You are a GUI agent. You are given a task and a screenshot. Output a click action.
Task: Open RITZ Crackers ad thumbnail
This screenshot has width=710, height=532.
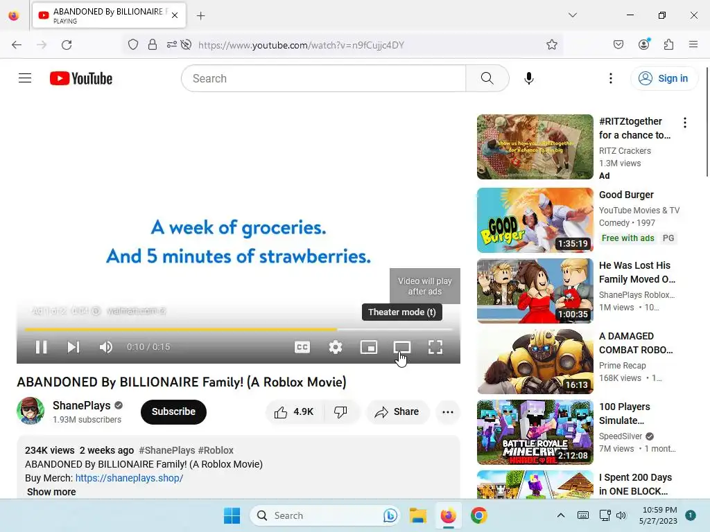tap(535, 147)
